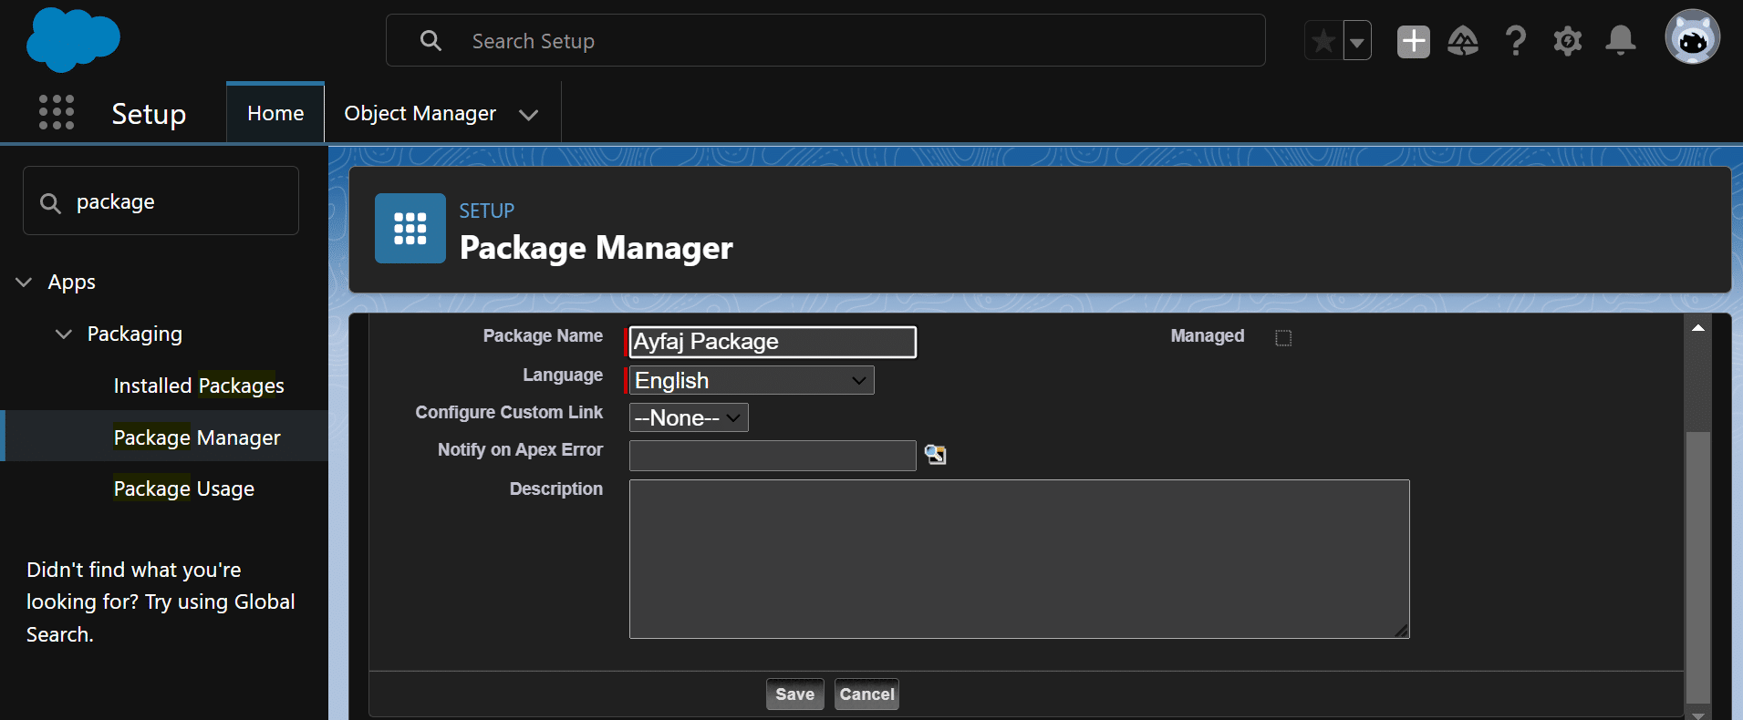
Task: Click the Save button
Action: 794,694
